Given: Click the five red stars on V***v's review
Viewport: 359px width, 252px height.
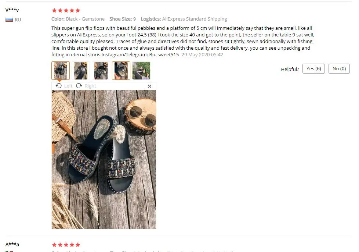Looking at the screenshot, I should coord(66,10).
